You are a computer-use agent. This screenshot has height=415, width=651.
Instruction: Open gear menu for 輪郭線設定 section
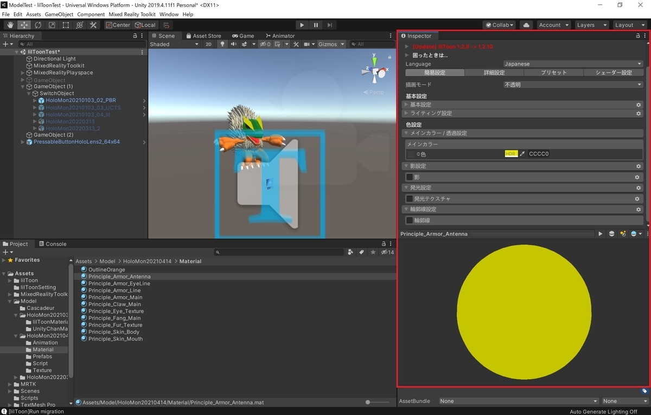[639, 210]
